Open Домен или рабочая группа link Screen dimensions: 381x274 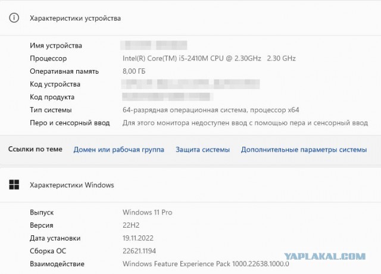119,149
